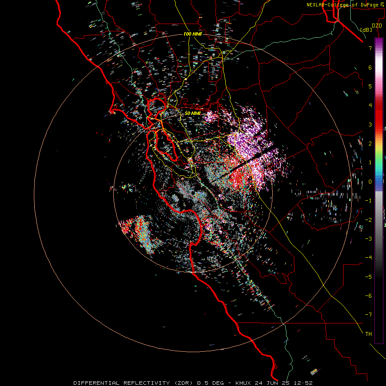Click the purple top of the color bar
Screen dimensions: 386x386
(x=379, y=42)
